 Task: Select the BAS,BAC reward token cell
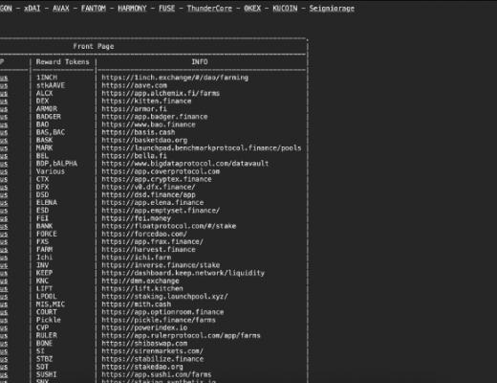point(51,132)
